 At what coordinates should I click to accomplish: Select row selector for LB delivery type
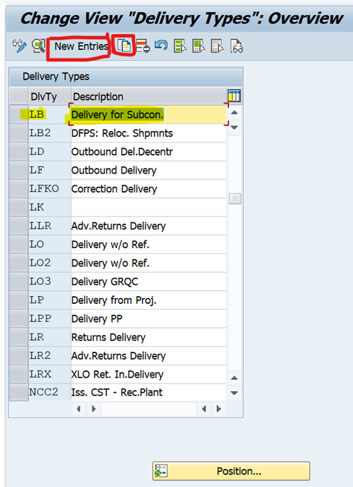[19, 114]
